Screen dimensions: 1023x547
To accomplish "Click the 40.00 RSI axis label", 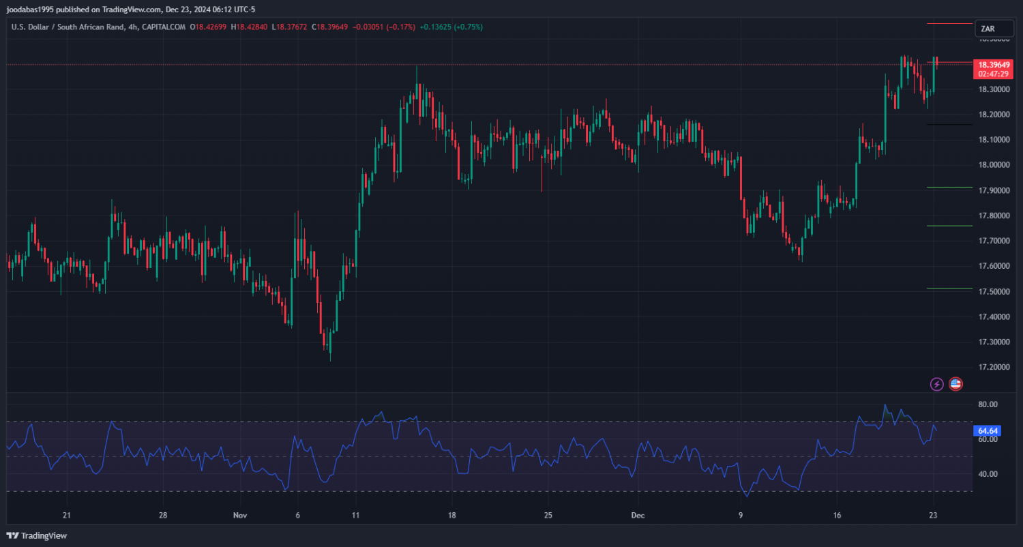I will [988, 474].
